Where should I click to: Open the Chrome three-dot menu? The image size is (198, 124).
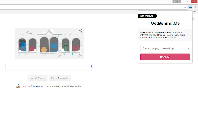click(x=195, y=7)
